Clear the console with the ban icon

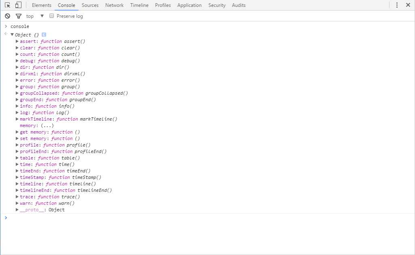[x=7, y=16]
